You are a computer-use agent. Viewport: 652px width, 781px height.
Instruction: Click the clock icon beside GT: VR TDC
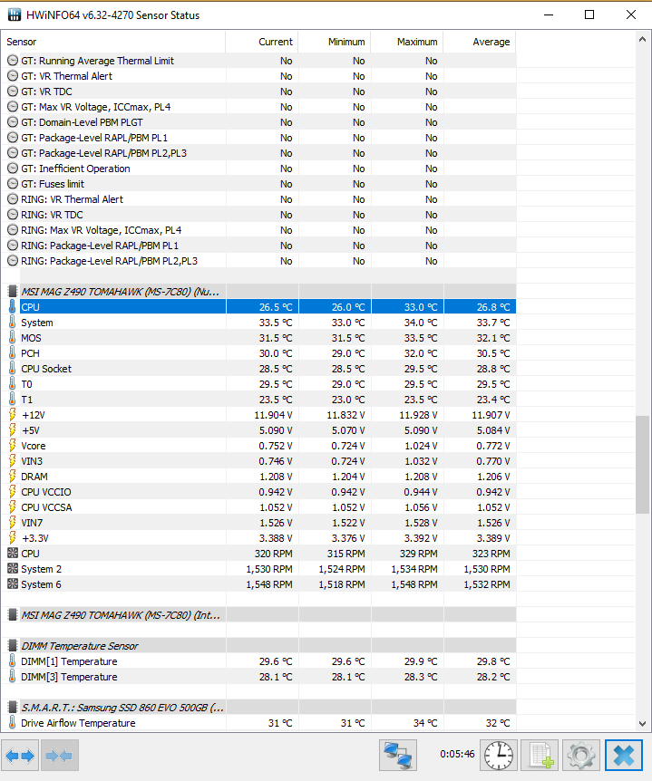coord(13,92)
